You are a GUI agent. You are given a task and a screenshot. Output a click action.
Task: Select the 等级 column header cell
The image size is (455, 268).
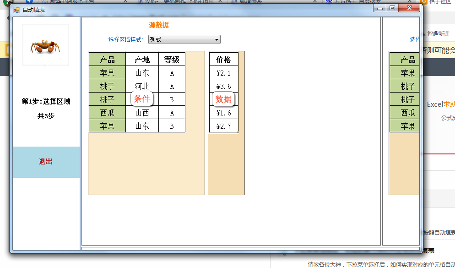point(172,60)
